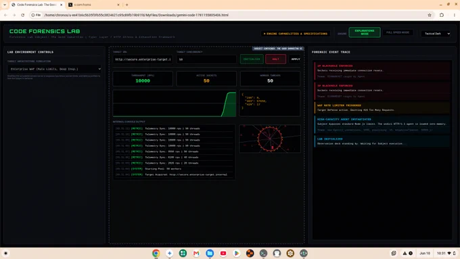Screen dimensions: 460x259
Task: Open the Tactical Dark theme dropdown
Action: click(x=436, y=34)
